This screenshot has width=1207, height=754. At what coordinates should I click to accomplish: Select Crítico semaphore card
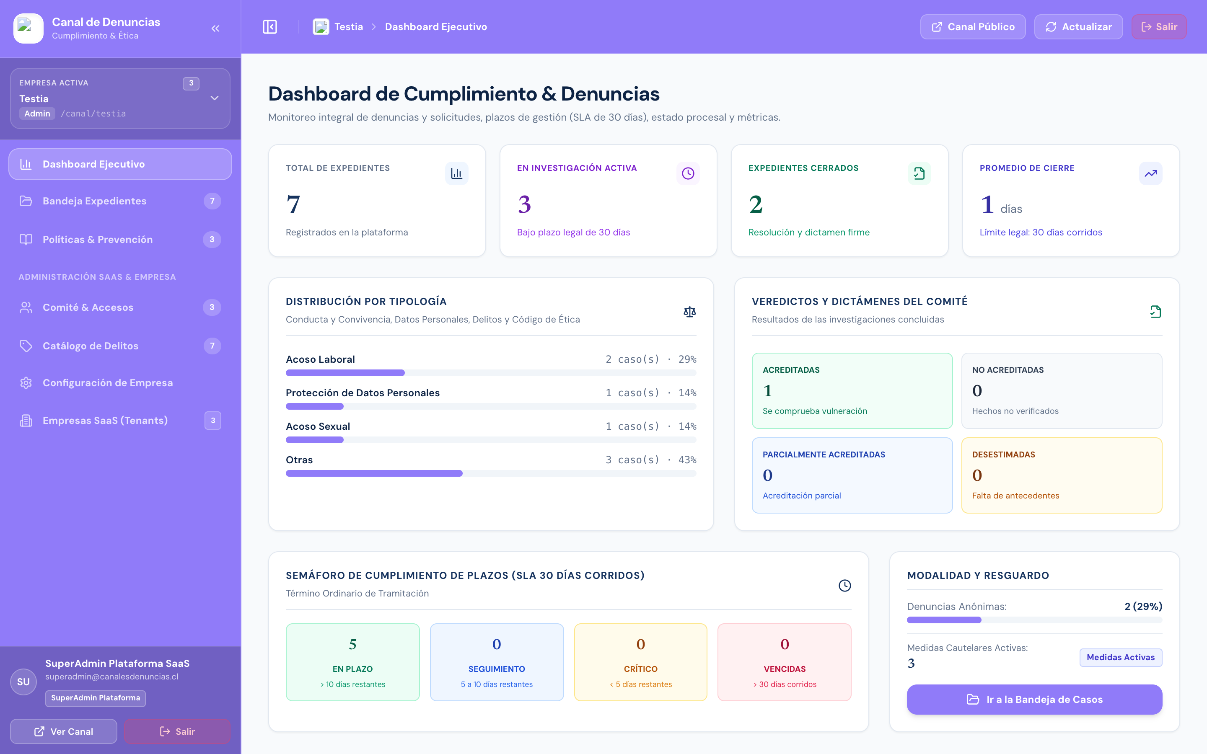point(640,662)
